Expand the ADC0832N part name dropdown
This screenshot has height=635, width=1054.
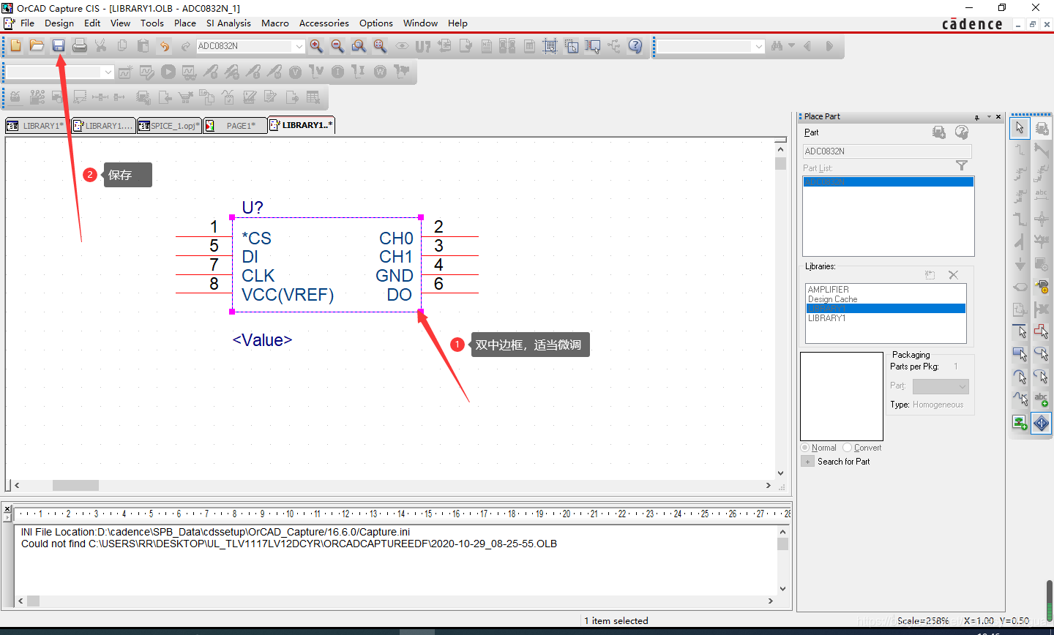click(x=299, y=46)
